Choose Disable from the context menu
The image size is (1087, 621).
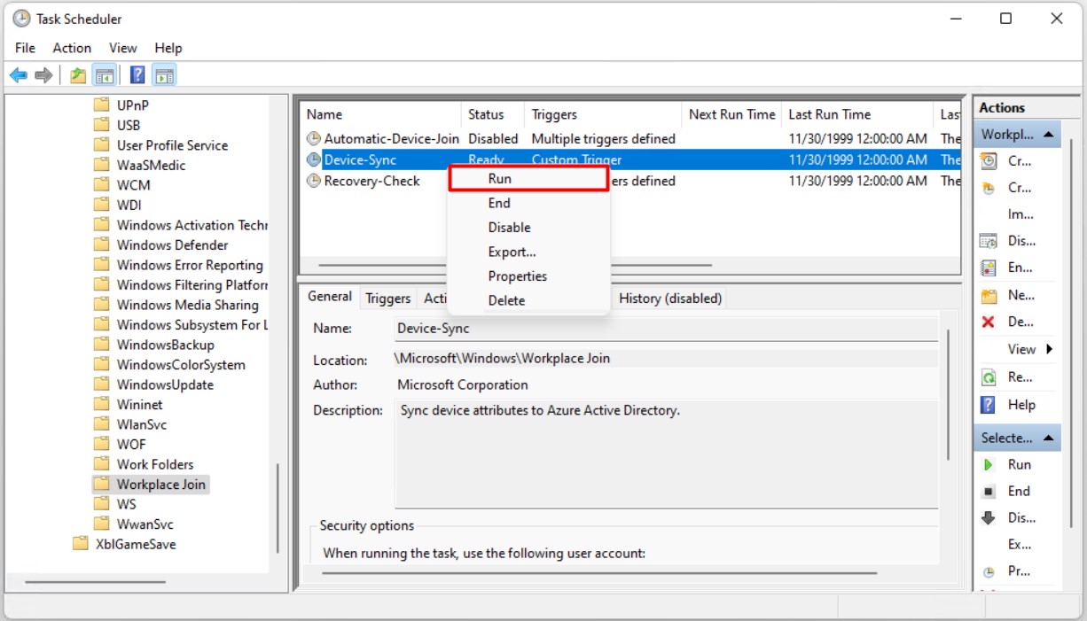point(528,228)
